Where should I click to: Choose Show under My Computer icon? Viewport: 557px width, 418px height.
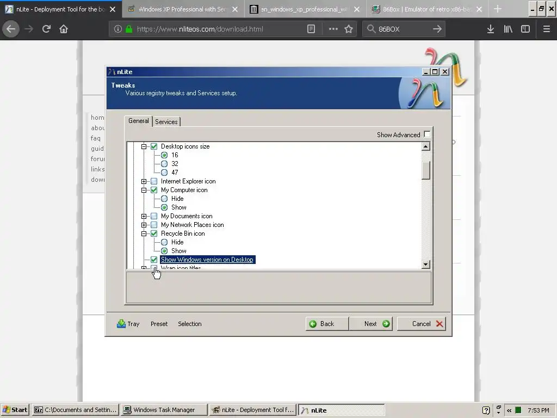164,207
